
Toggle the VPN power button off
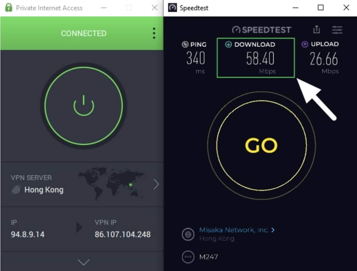(x=83, y=106)
